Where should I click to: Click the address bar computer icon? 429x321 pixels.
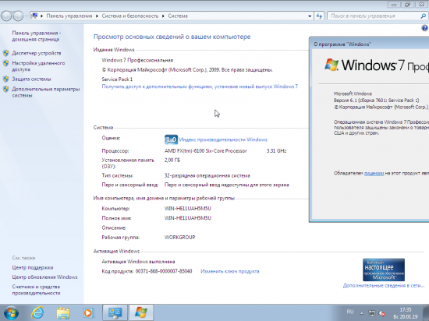pyautogui.click(x=34, y=16)
